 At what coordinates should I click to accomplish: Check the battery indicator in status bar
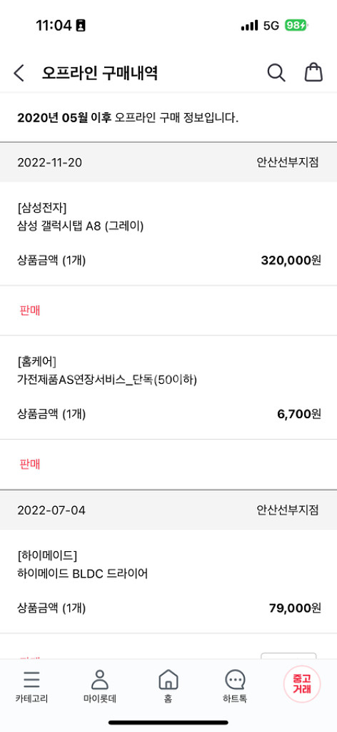(x=296, y=25)
